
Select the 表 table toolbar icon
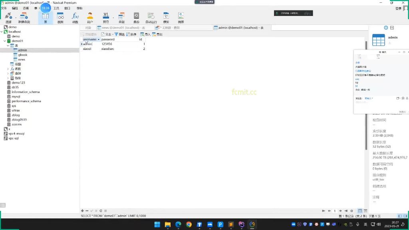tap(46, 18)
